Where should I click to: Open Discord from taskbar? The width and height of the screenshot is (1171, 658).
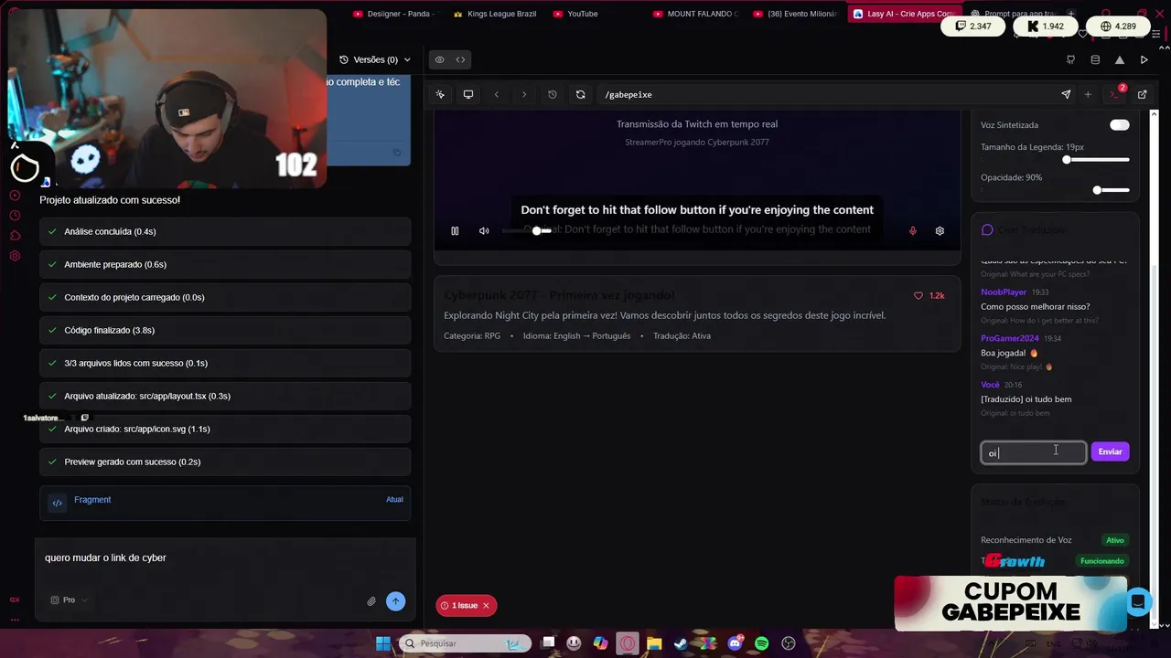[735, 643]
